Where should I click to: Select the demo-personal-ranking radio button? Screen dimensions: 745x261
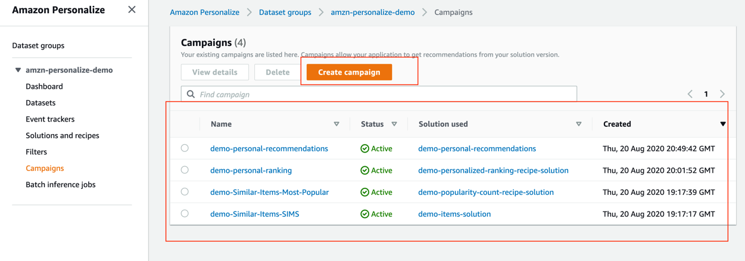(185, 170)
